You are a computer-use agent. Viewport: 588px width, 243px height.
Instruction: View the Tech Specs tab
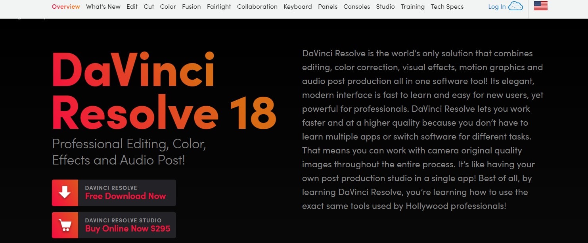point(447,7)
